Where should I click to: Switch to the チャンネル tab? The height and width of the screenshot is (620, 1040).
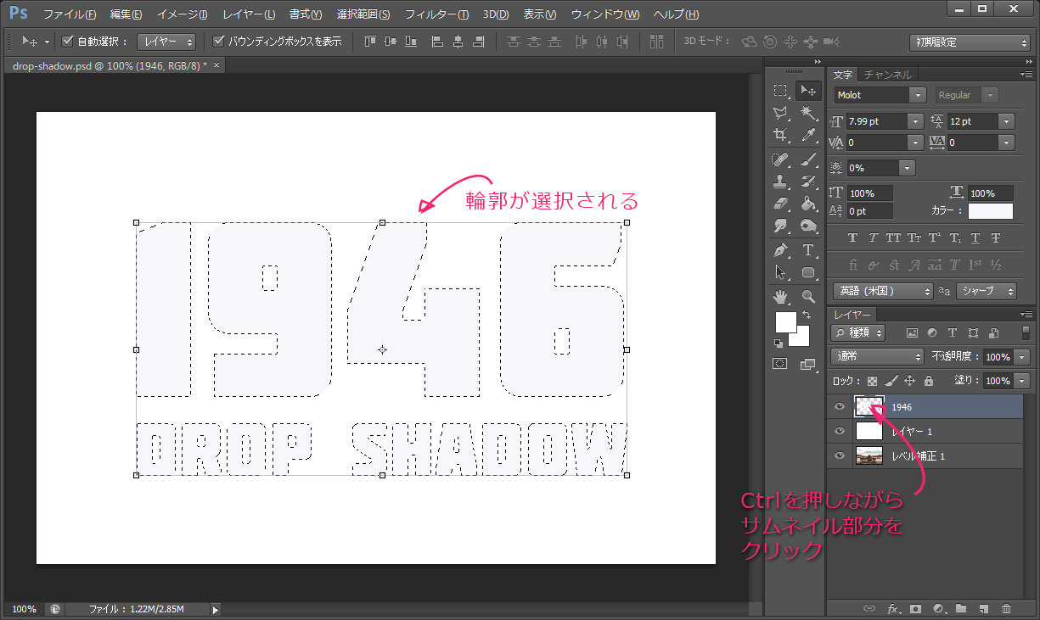click(887, 74)
